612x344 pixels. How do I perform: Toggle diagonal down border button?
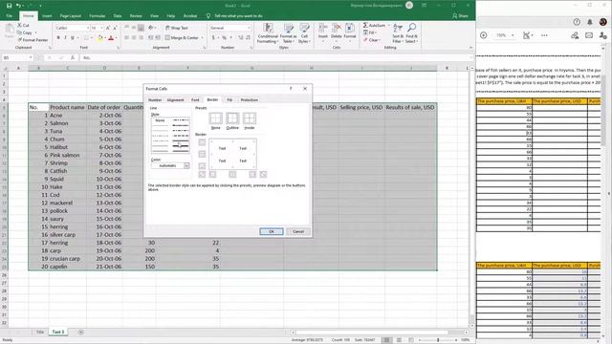(263, 174)
